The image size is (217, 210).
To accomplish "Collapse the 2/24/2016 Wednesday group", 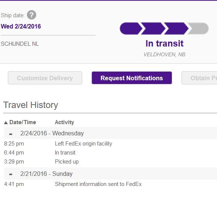I will [11, 134].
